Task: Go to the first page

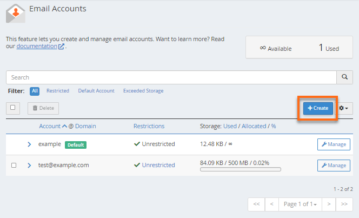Action: 256,204
